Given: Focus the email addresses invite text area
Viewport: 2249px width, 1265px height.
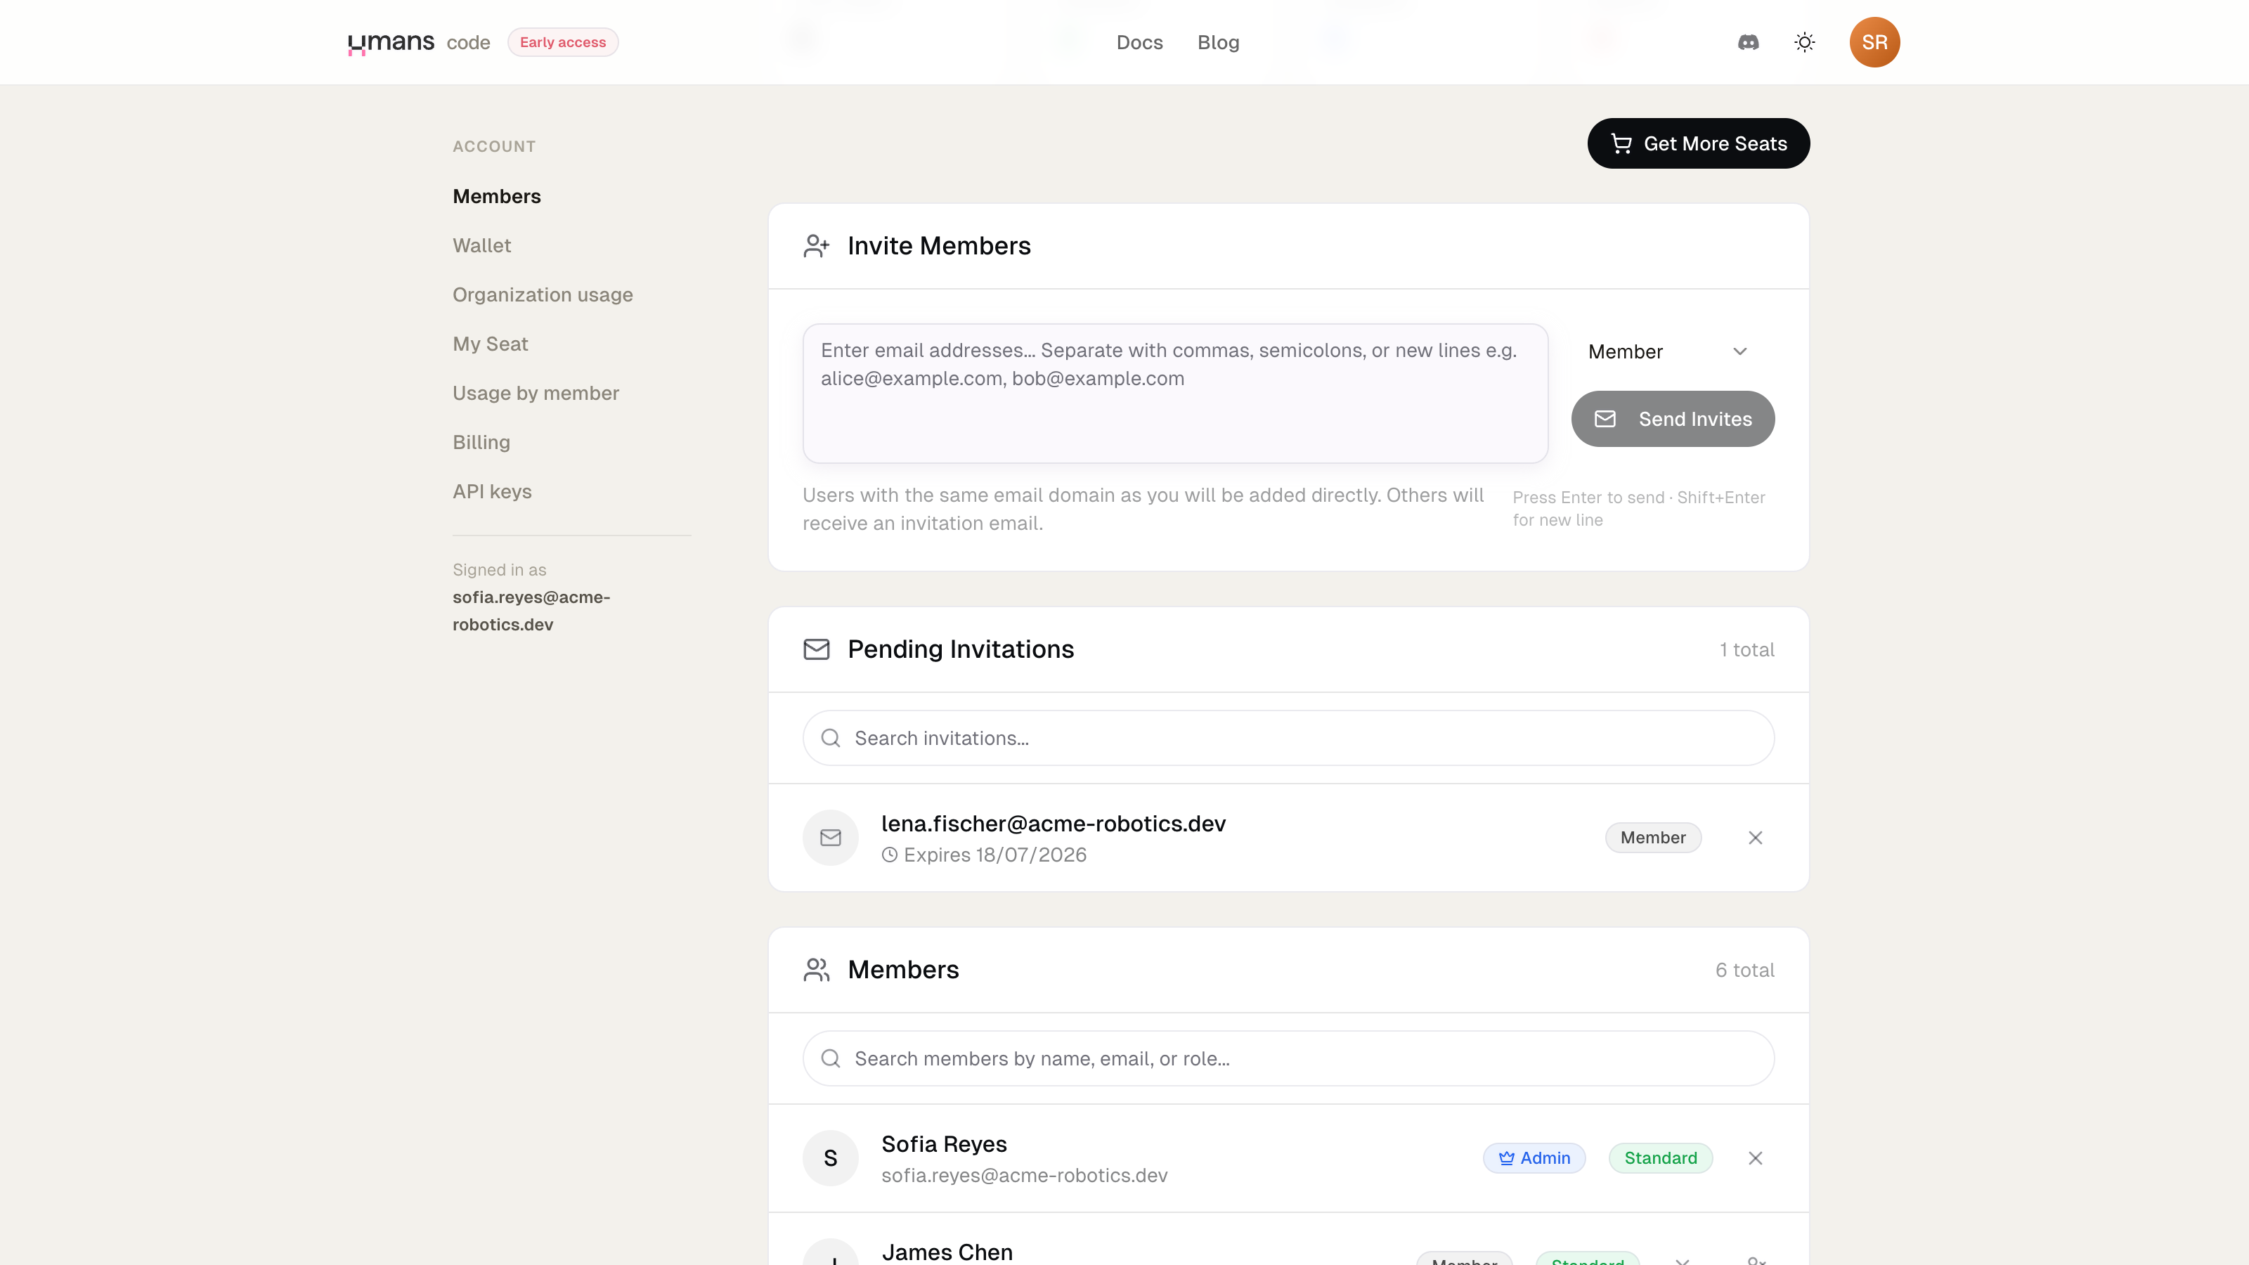Looking at the screenshot, I should point(1175,393).
